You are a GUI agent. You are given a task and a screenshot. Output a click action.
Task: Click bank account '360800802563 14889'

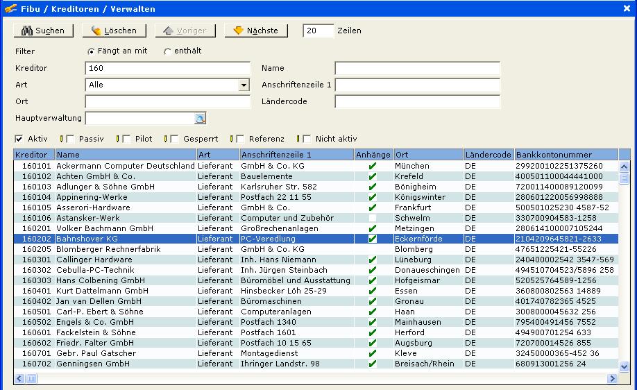pos(558,291)
